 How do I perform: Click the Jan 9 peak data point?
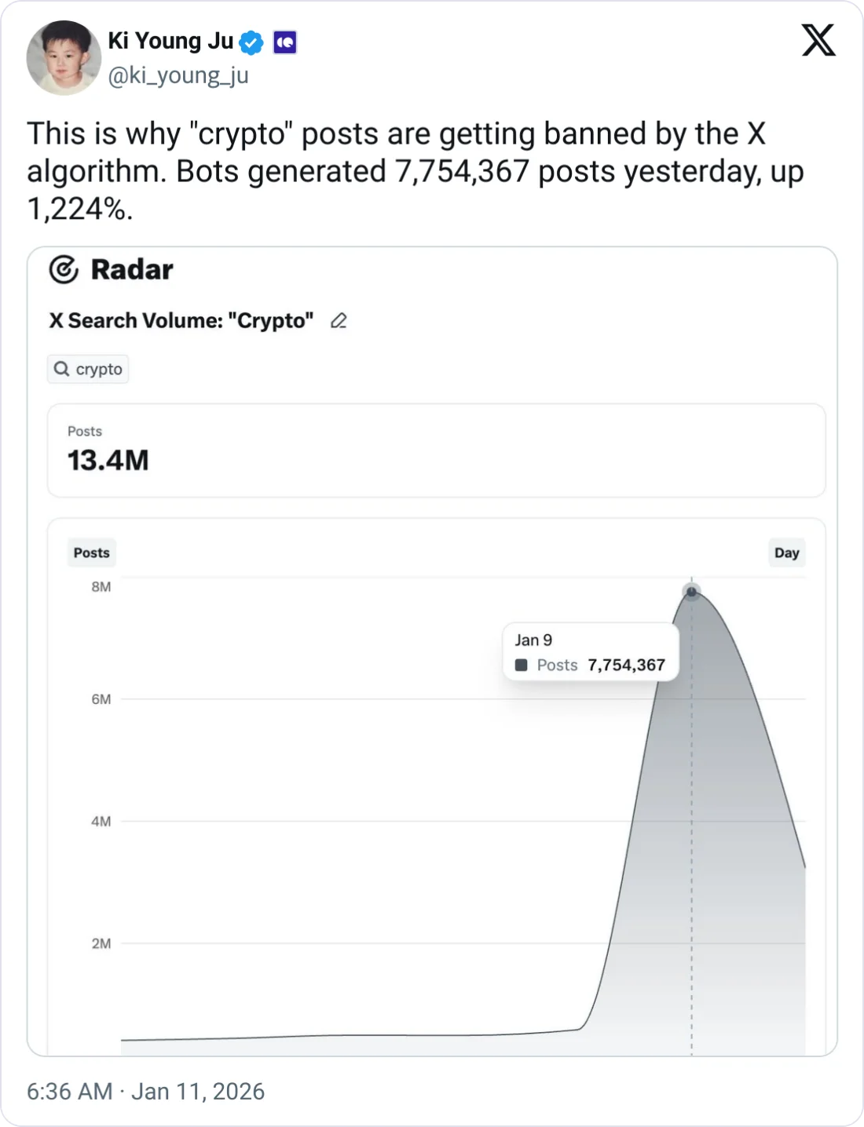pos(692,592)
